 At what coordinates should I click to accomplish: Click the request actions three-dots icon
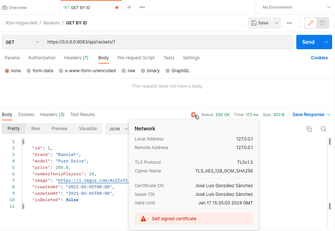pos(289,23)
